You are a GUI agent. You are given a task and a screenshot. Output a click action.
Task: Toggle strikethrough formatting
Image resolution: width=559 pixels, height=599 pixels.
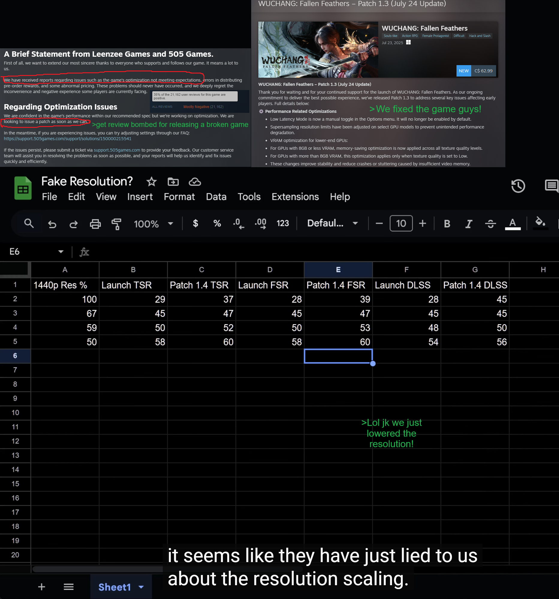pos(490,224)
